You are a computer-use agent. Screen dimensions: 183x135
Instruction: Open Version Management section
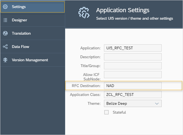tap(32, 60)
